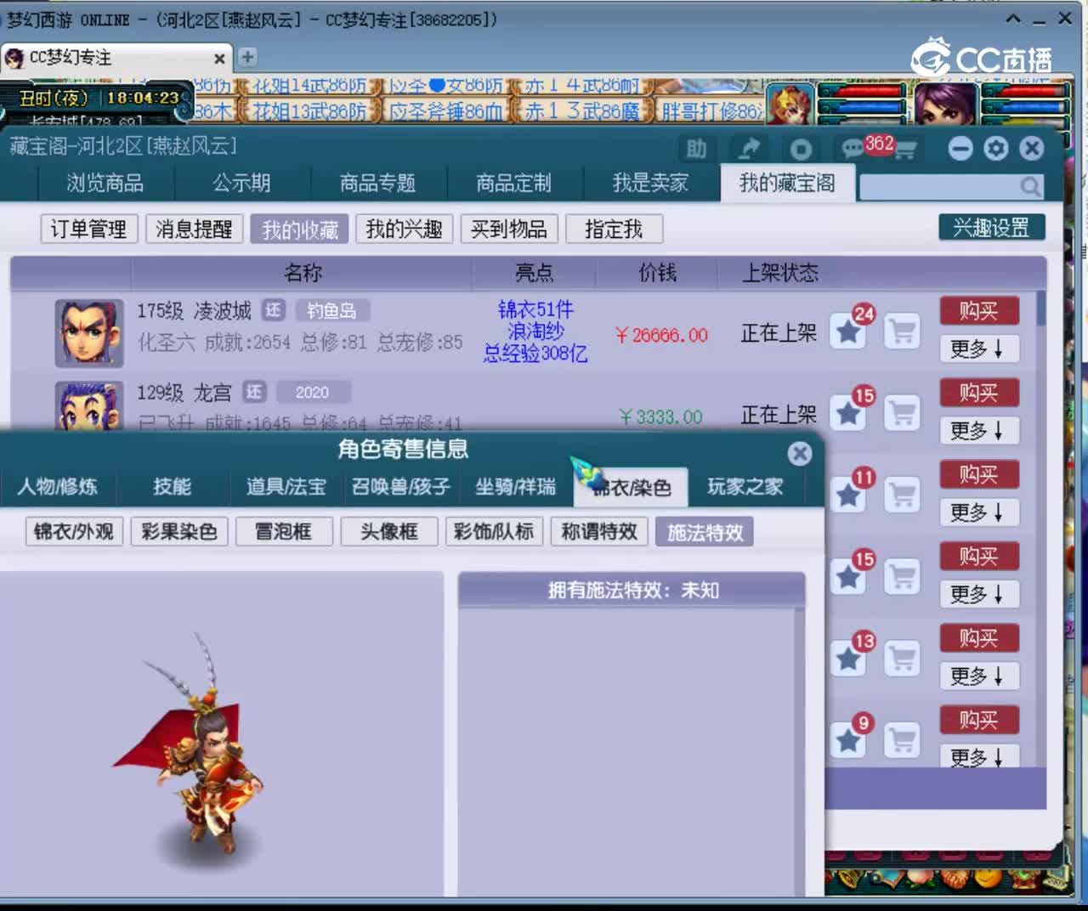Switch to 道具/法宝 tab
Viewport: 1088px width, 911px height.
click(x=286, y=486)
